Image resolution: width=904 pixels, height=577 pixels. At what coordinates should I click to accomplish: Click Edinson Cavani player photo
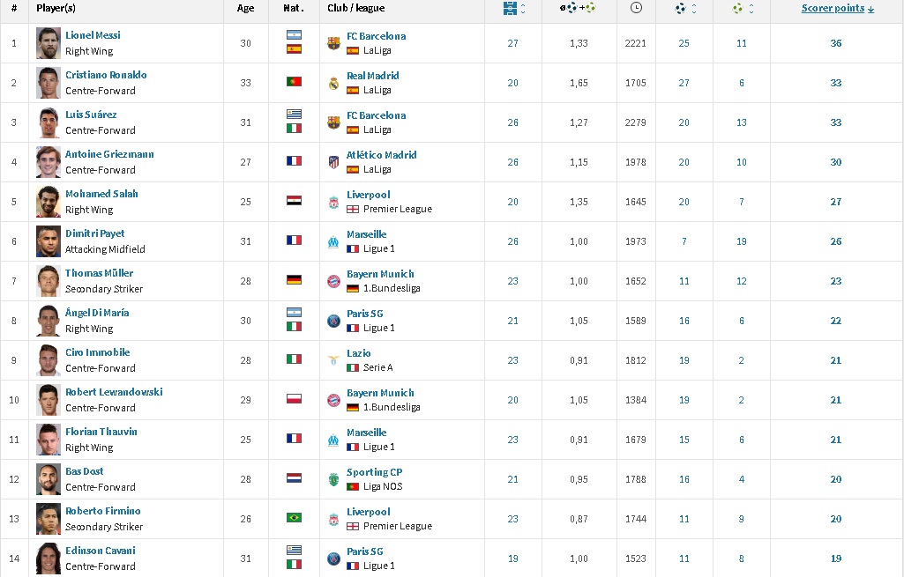49,559
